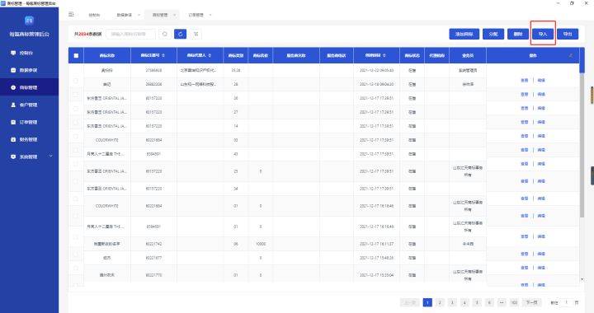Click the cell with registration number 60221677
Viewport: 594px width, 313px height.
click(153, 258)
